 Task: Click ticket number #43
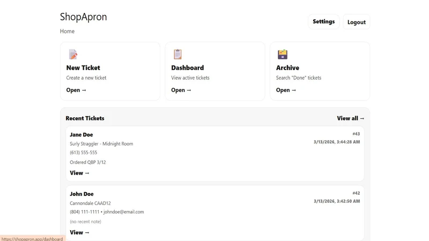(x=356, y=134)
